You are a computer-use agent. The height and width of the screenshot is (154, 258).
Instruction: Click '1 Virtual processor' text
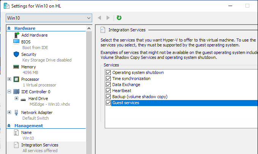click(x=39, y=85)
